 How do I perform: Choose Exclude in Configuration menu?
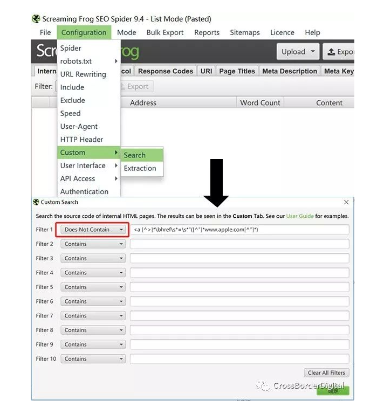[x=89, y=100]
